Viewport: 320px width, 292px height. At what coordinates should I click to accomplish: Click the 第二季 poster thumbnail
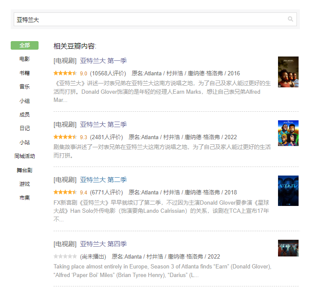coord(288,191)
